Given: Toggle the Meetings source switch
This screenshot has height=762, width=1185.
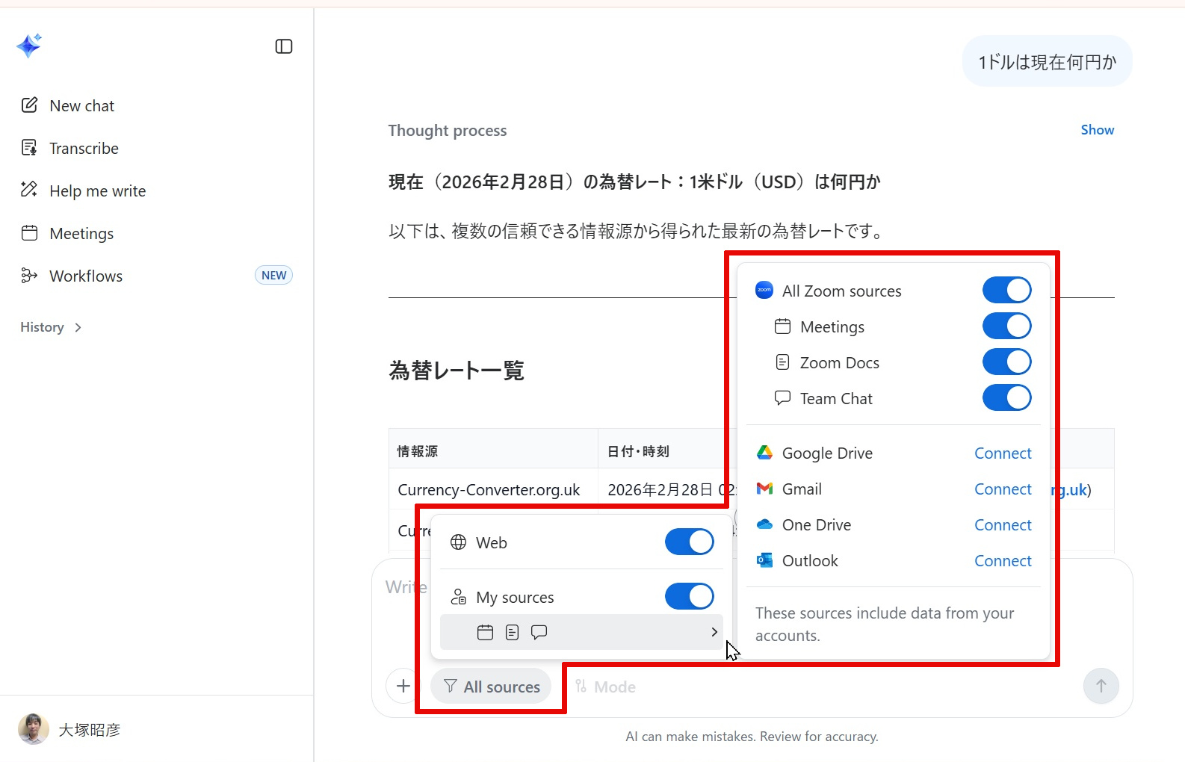Looking at the screenshot, I should pos(1006,326).
